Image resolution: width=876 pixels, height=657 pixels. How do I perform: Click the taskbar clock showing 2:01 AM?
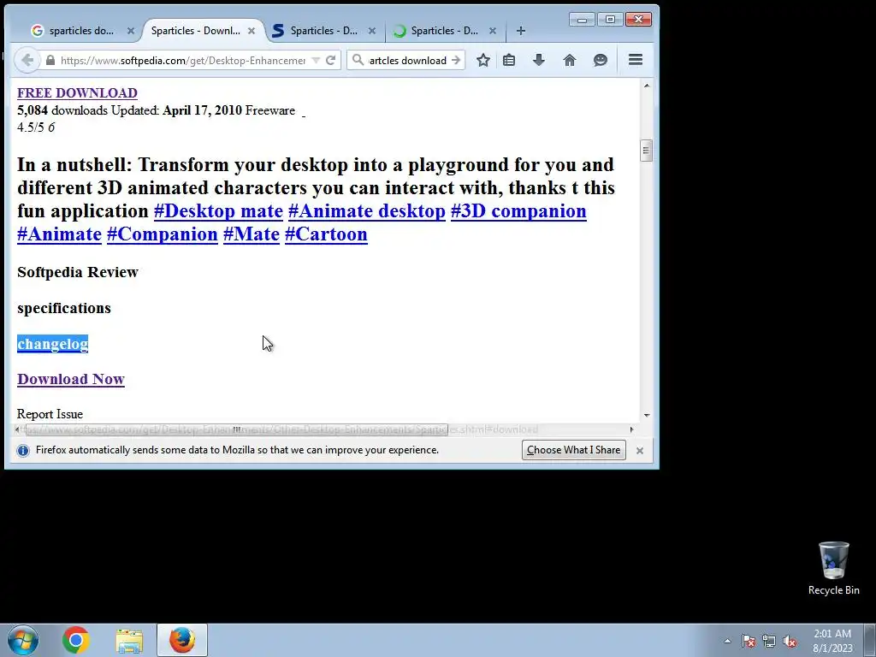tap(832, 641)
